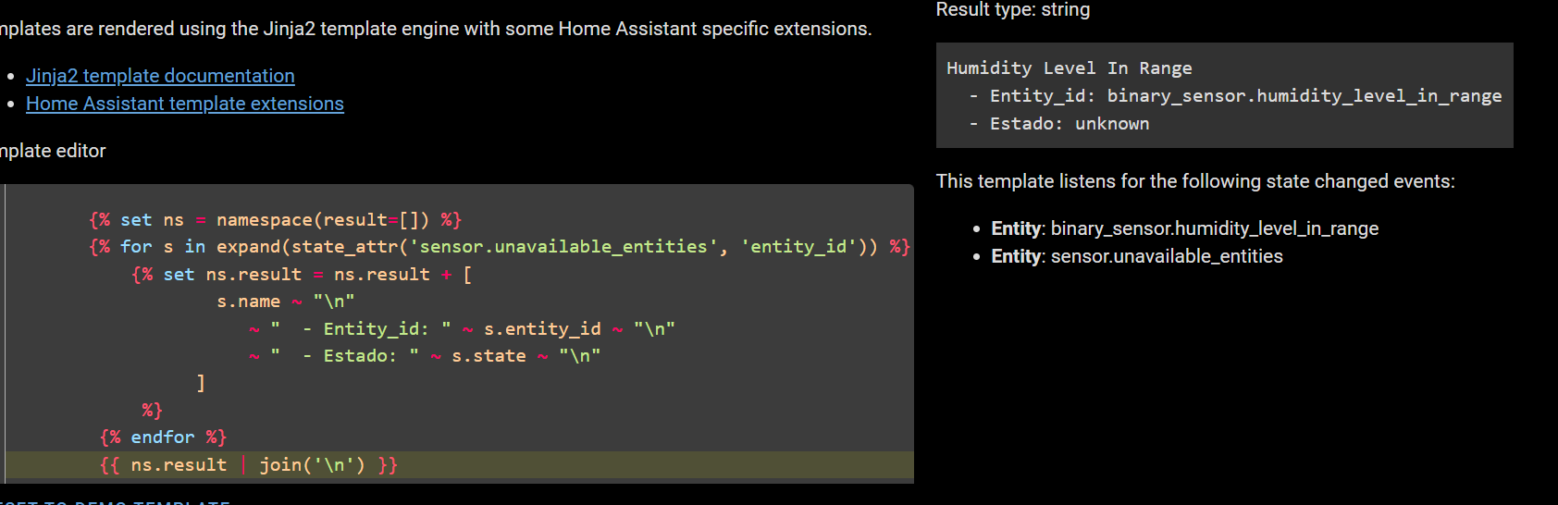Click the sensor.unavailable_entities listened entity
Image resolution: width=1558 pixels, height=505 pixels.
pos(1166,256)
